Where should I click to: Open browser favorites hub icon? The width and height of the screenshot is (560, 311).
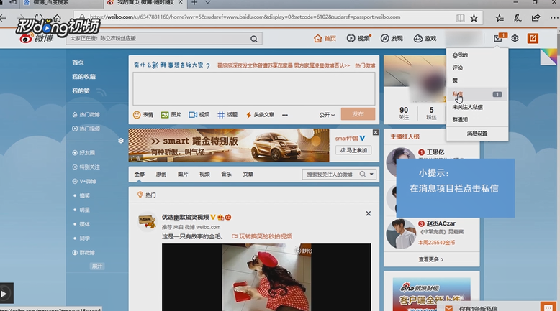500,18
